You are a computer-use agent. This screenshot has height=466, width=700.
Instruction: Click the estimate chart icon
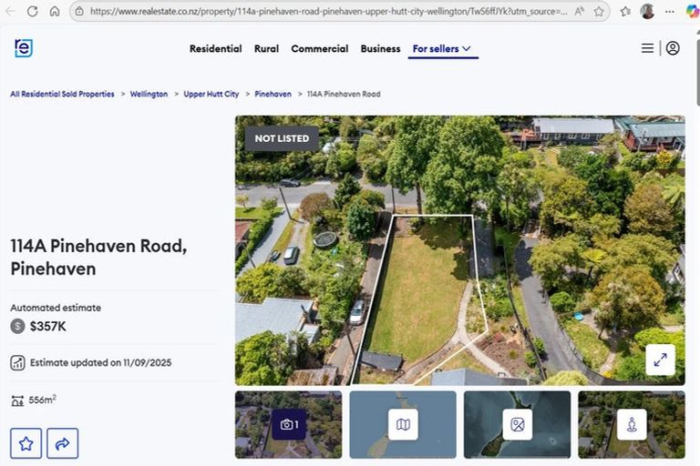click(x=17, y=362)
